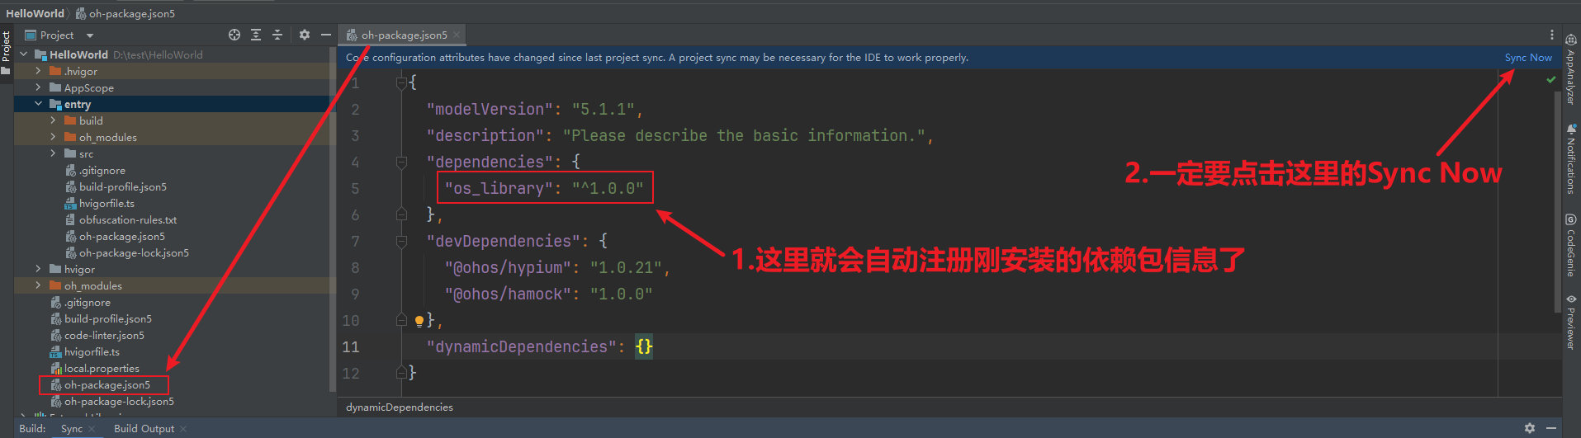Image resolution: width=1581 pixels, height=438 pixels.
Task: Click the os_library dependency line
Action: point(544,188)
